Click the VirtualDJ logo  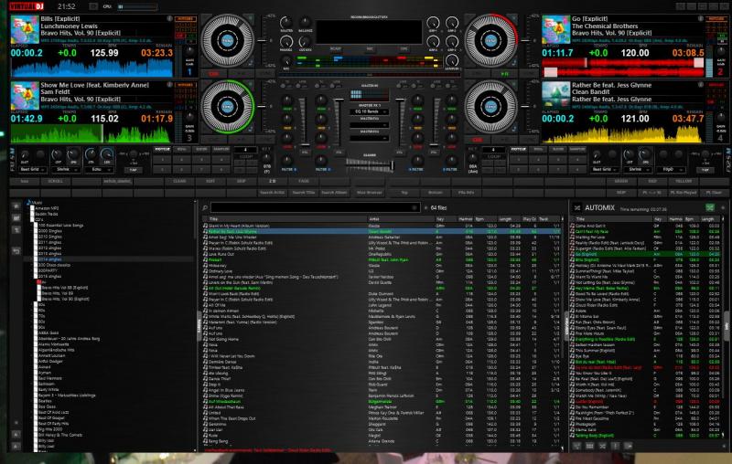point(27,6)
